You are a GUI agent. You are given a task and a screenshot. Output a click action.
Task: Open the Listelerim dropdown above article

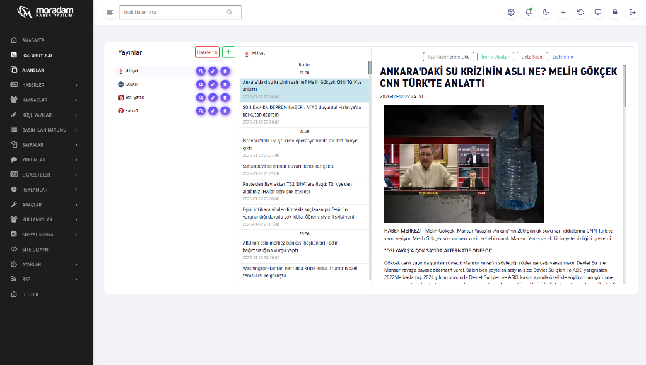pyautogui.click(x=565, y=57)
